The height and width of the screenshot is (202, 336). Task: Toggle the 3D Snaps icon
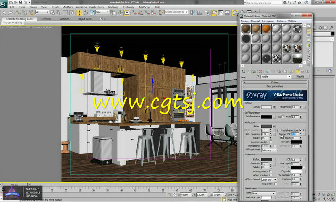click(134, 13)
